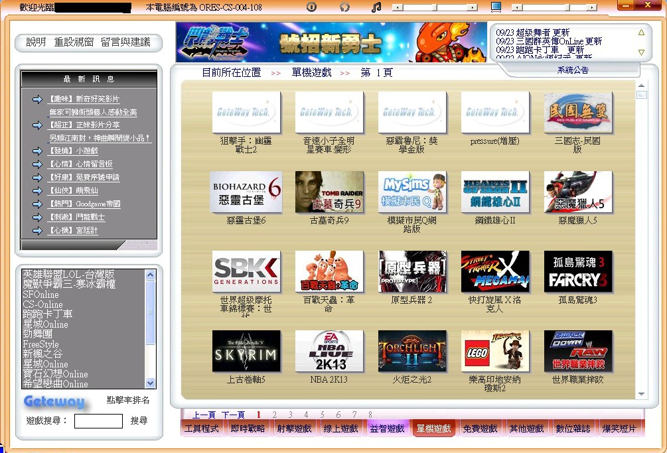Click the game list vertical scrollbar thumb

coord(150,312)
